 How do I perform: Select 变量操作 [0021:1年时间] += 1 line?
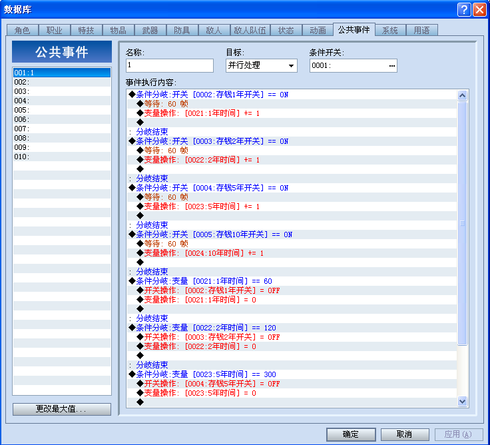[x=292, y=113]
